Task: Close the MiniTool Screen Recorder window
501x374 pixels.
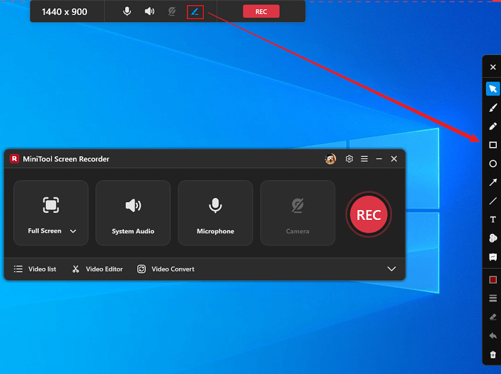Action: tap(394, 158)
